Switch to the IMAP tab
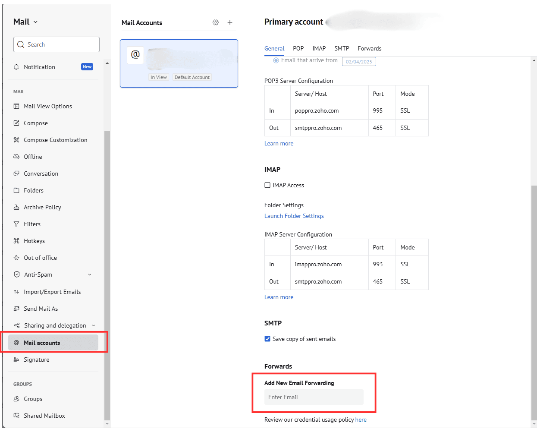Viewport: 537px width, 429px height. [x=319, y=48]
